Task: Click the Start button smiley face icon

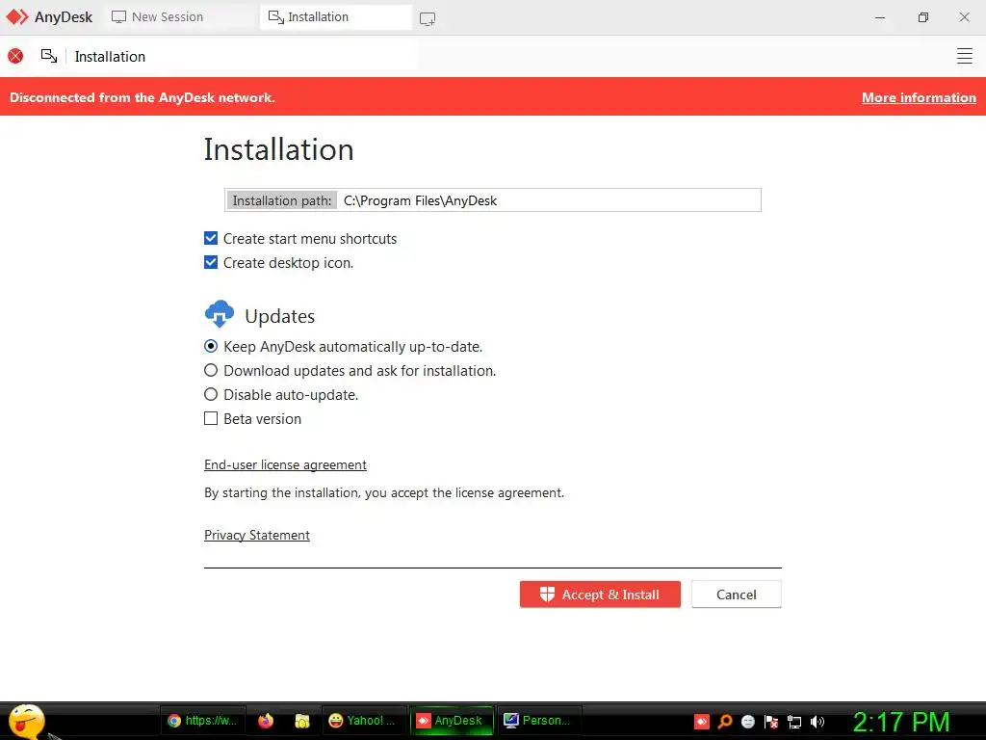Action: (26, 721)
